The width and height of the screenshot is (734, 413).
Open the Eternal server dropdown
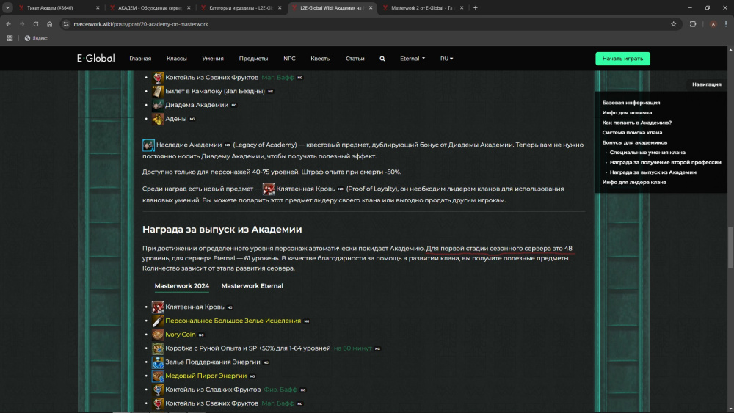413,59
